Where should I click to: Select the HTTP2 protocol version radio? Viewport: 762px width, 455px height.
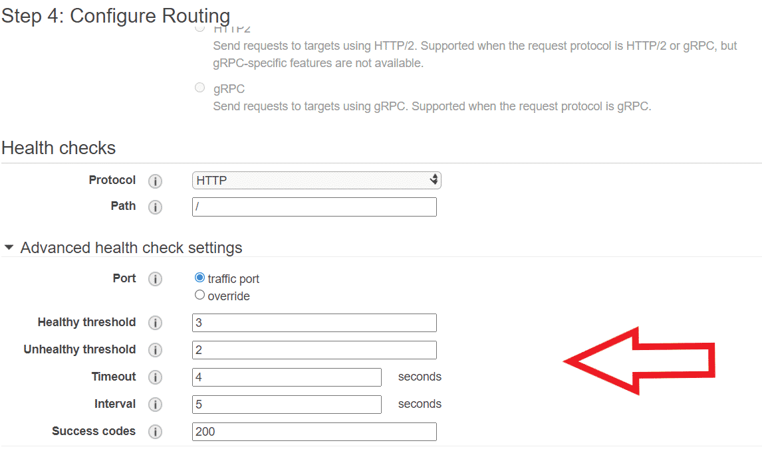click(x=199, y=28)
